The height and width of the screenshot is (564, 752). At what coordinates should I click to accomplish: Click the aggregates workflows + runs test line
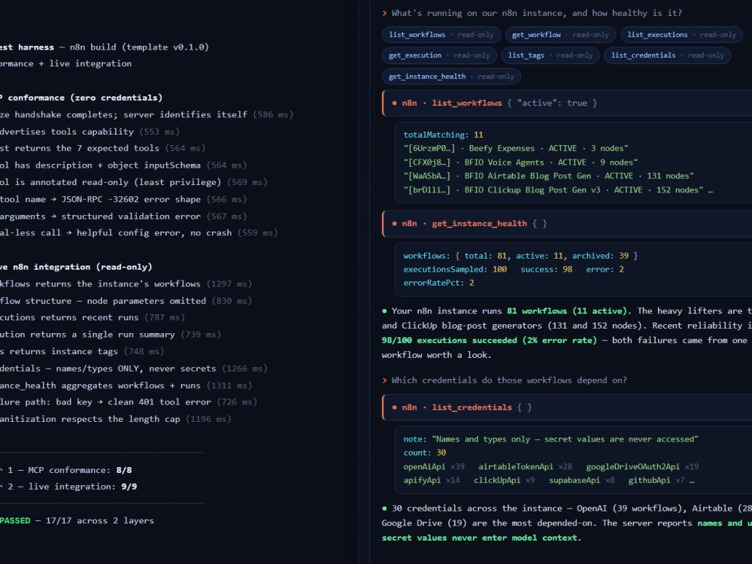pos(126,386)
